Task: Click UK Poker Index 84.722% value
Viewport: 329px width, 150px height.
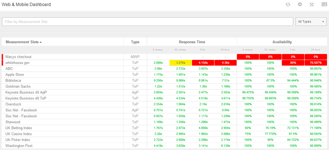Action: [x=293, y=140]
